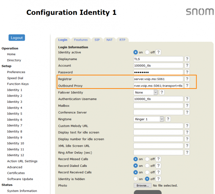This screenshot has width=215, height=194.
Task: Open help icon for Conference Server
Action: click(187, 113)
